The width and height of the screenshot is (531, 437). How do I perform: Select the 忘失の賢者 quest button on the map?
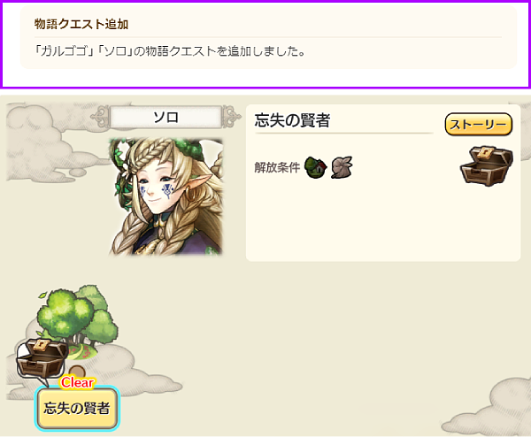77,408
